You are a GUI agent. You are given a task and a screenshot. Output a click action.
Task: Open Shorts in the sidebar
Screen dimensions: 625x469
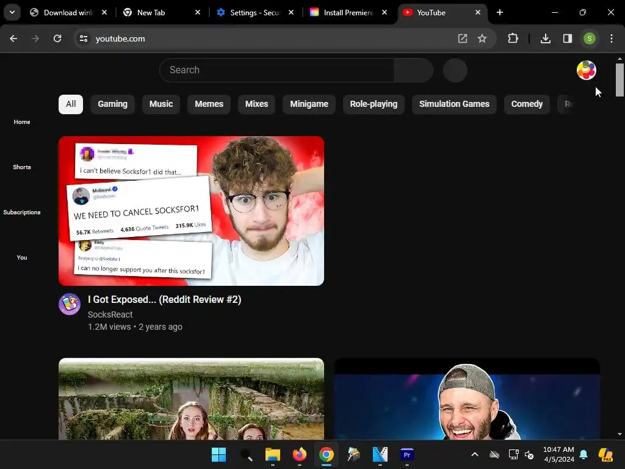pyautogui.click(x=22, y=167)
